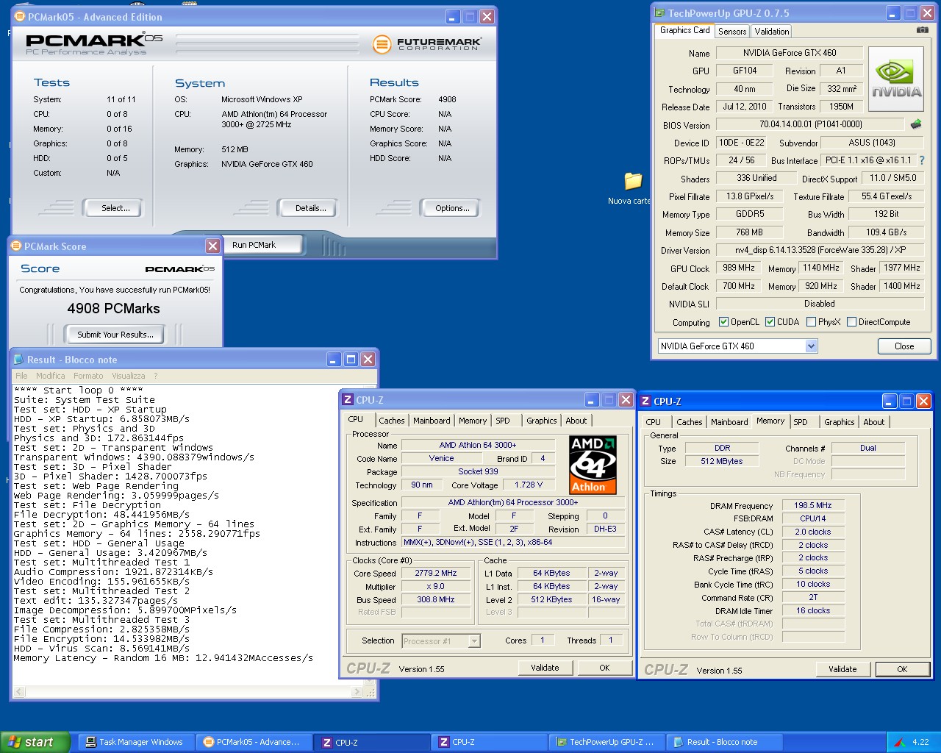Open the SPD tab in CPU-Z Memory window
Screen dimensions: 941x753
801,422
